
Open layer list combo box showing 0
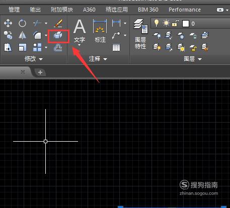click(190, 23)
